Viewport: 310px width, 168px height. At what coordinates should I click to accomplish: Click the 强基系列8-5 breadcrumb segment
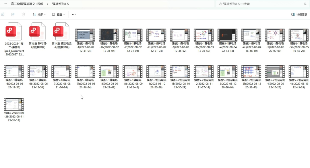coord(60,4)
